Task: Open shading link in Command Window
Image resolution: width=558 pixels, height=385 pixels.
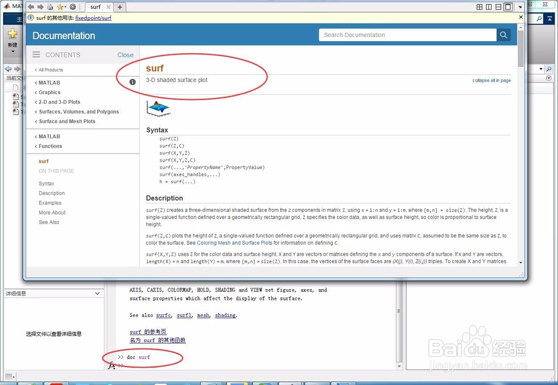Action: tap(225, 315)
